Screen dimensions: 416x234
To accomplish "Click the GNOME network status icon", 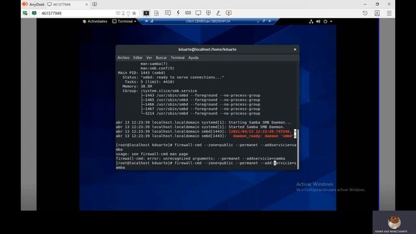I will click(x=311, y=21).
